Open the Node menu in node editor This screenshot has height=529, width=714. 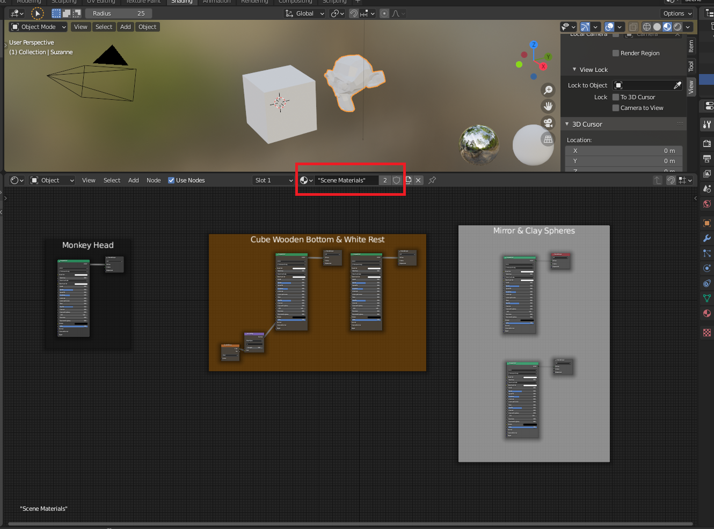pyautogui.click(x=154, y=180)
